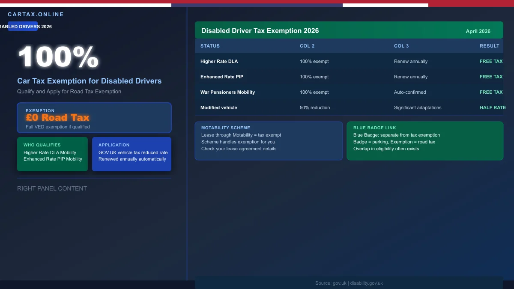Click the April 2026 badge
This screenshot has width=514, height=289.
pyautogui.click(x=478, y=31)
